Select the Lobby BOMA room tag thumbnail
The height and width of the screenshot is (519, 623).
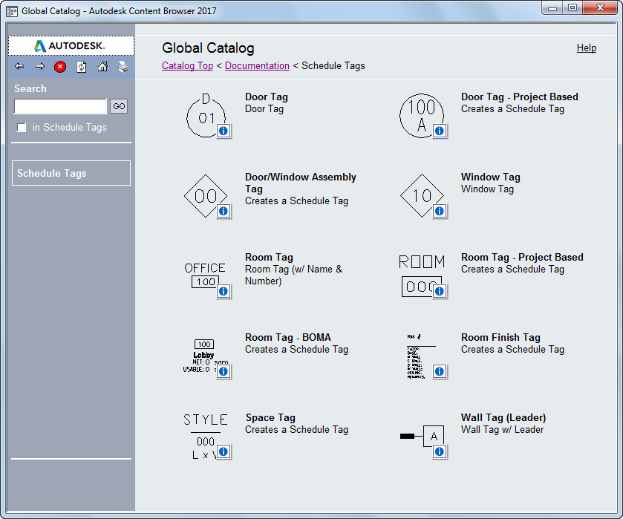click(x=204, y=356)
